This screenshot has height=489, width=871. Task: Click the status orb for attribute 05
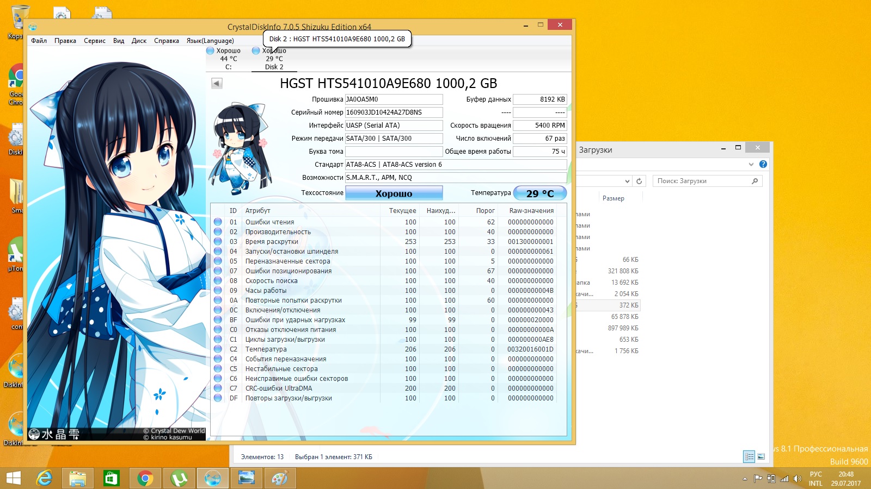218,261
